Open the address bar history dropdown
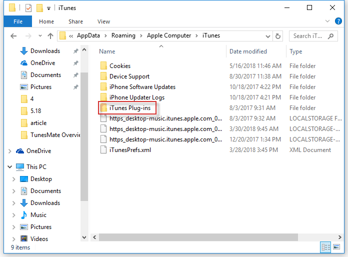The height and width of the screenshot is (257, 348). (268, 36)
